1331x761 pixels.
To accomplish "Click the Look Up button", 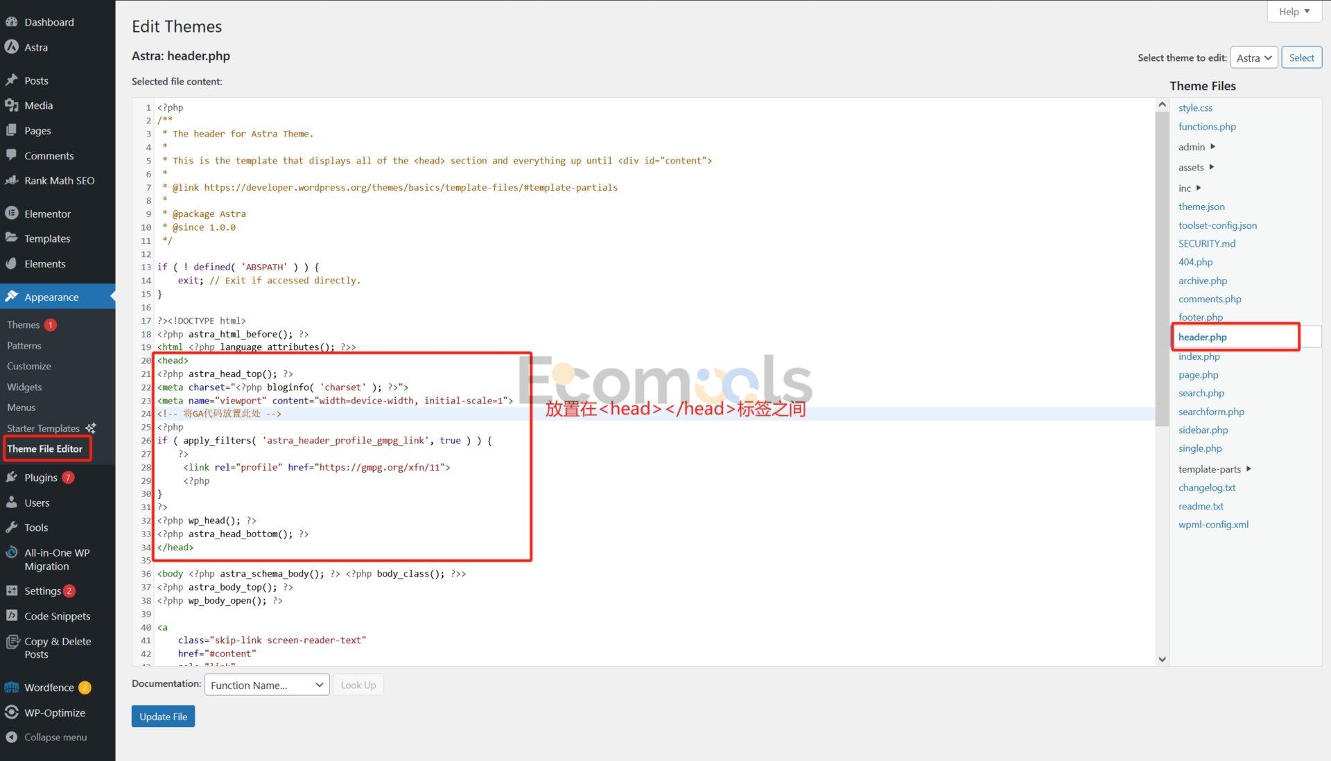I will click(358, 685).
